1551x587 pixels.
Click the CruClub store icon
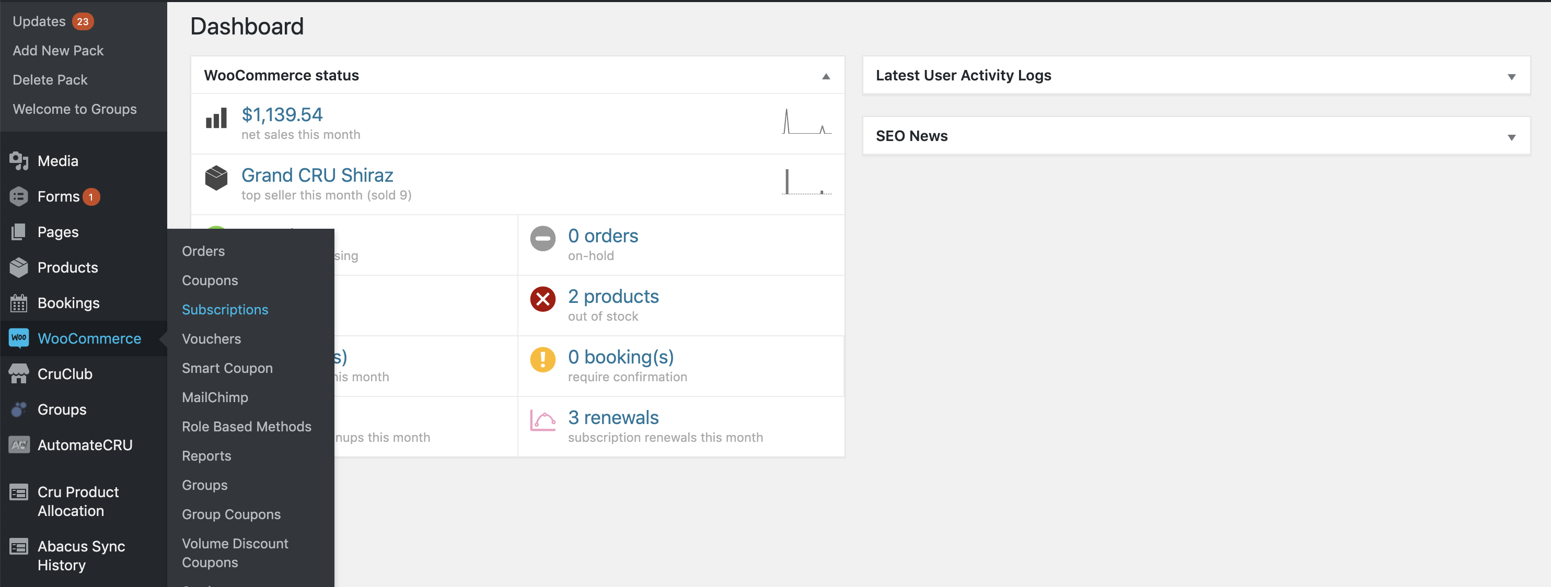pos(19,373)
